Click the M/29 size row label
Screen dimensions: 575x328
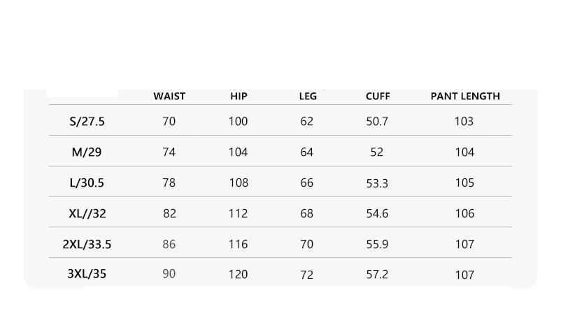tap(87, 152)
